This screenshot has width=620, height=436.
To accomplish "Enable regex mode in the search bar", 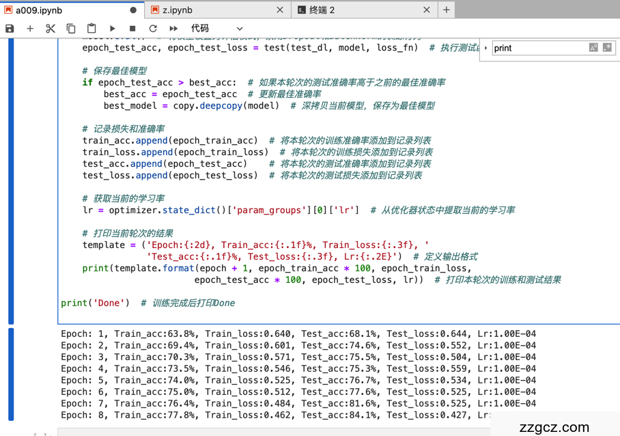I will coord(606,48).
